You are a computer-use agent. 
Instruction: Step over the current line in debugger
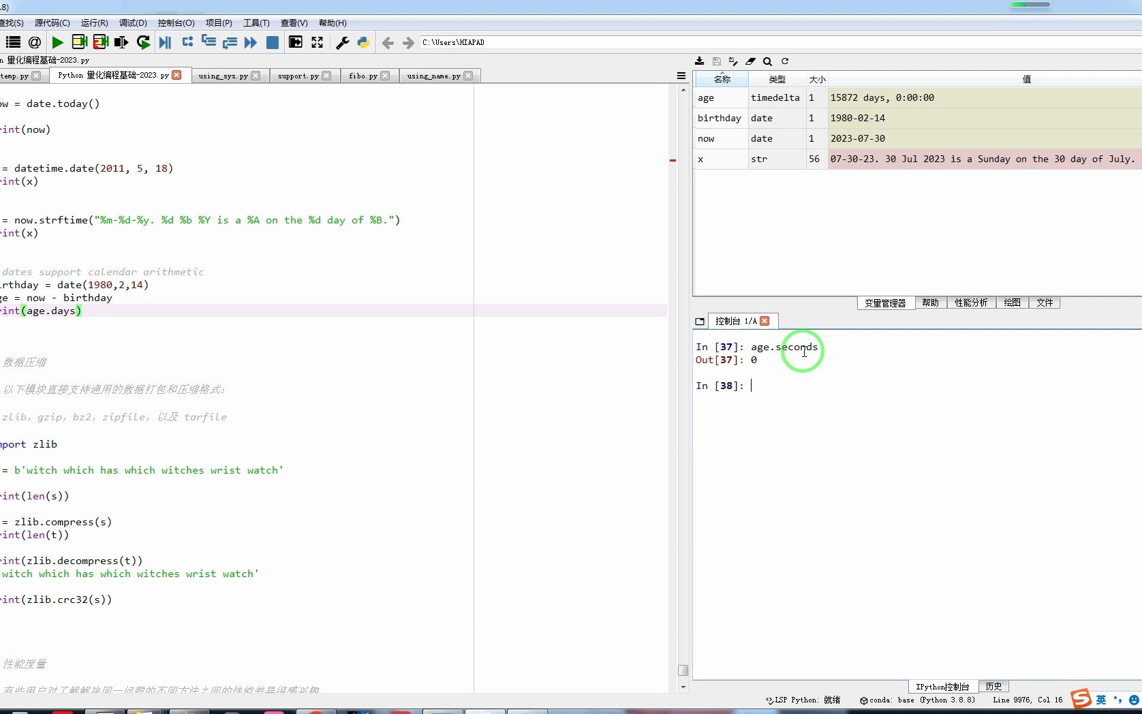pyautogui.click(x=187, y=42)
